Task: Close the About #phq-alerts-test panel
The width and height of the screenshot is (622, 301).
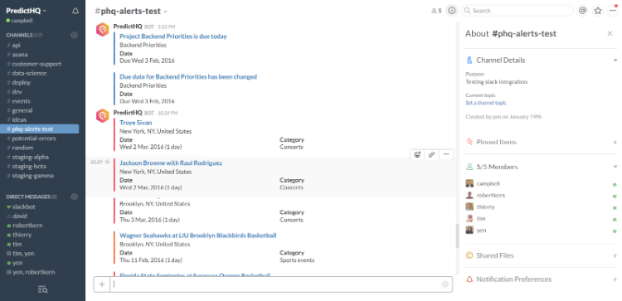Action: pyautogui.click(x=610, y=34)
